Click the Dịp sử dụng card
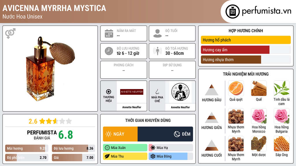The height and width of the screenshot is (166, 296). (172, 70)
